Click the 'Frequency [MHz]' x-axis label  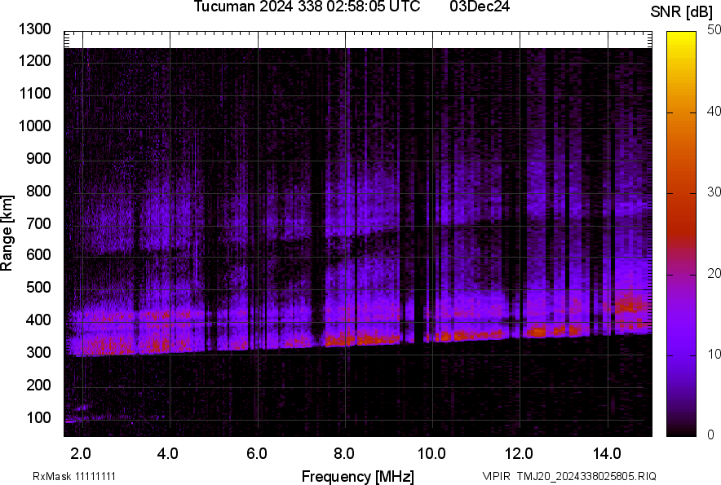[x=357, y=476]
